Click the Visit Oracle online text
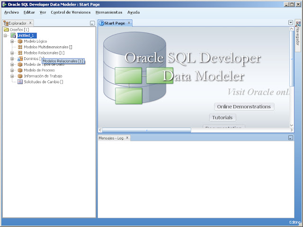The height and width of the screenshot is (227, 303). pyautogui.click(x=258, y=92)
